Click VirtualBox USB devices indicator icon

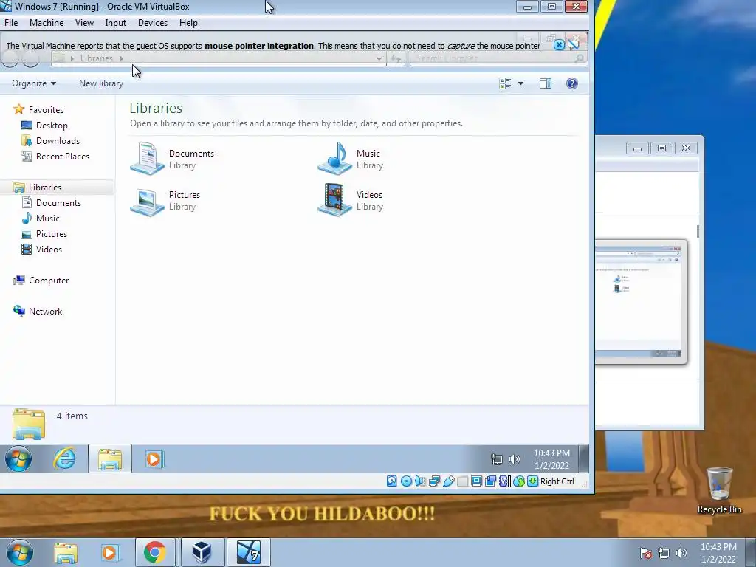448,481
